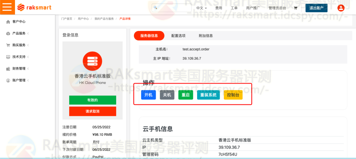Switch to the 附加信息 tab
Screen dimensions: 356x159
[206, 36]
